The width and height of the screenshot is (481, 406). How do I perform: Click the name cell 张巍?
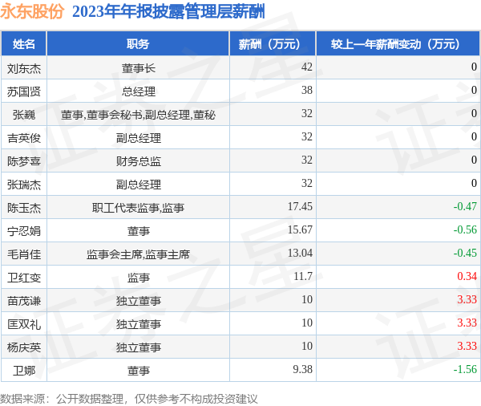[24, 115]
